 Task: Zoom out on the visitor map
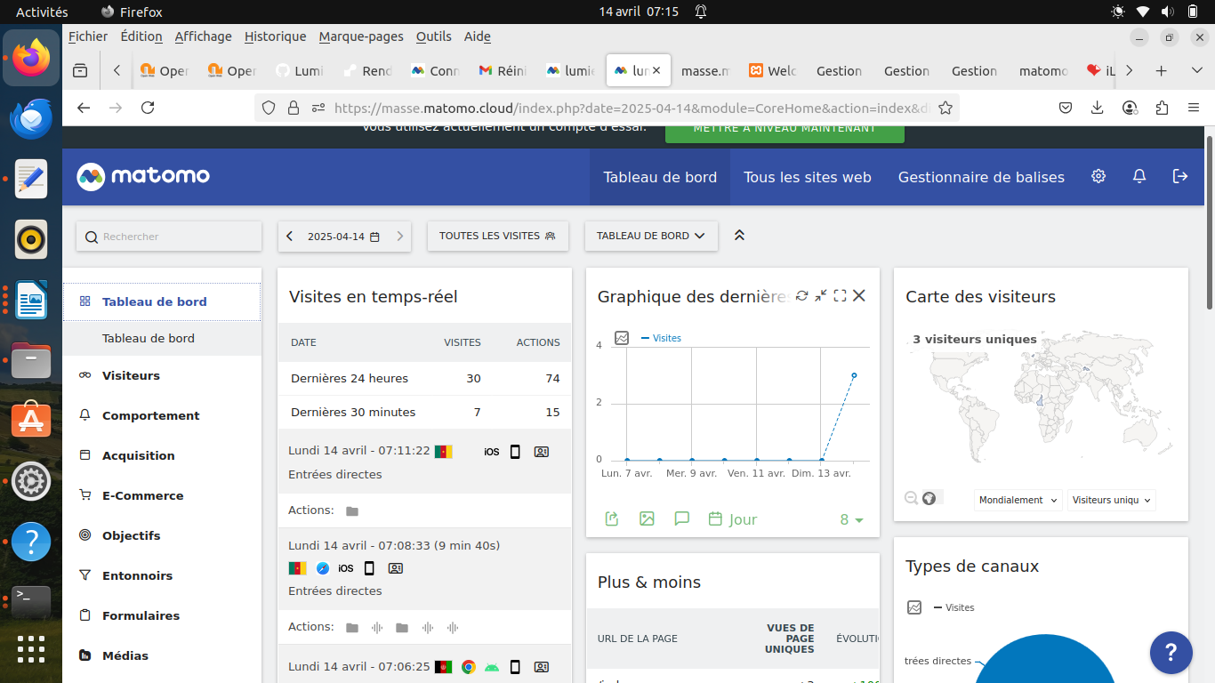912,499
